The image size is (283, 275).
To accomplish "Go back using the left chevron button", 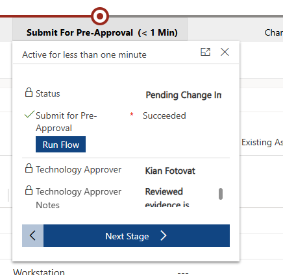I will coord(32,235).
